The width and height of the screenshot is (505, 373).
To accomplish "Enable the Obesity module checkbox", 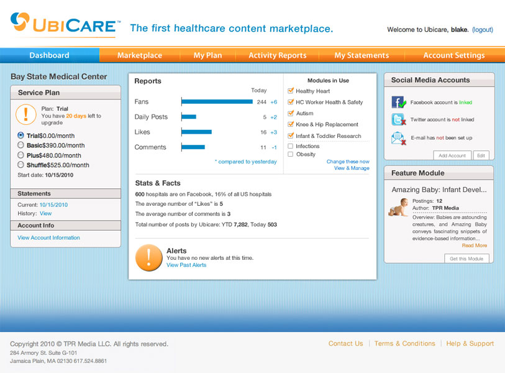I will pyautogui.click(x=290, y=154).
